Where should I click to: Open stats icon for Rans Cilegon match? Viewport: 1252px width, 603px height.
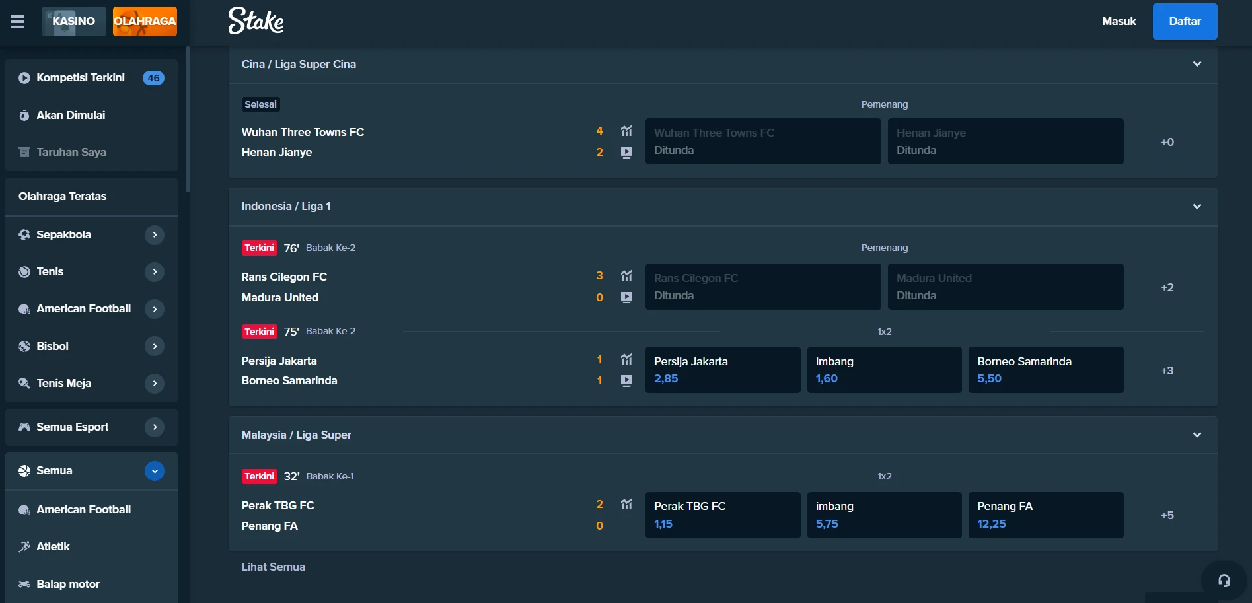626,275
